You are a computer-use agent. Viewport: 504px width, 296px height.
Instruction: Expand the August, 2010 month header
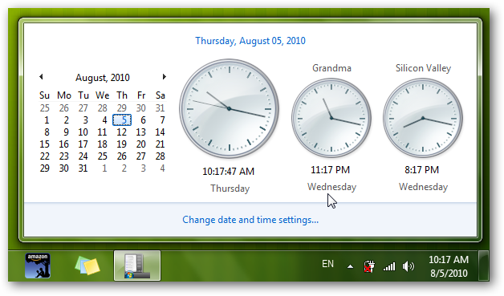pyautogui.click(x=103, y=78)
